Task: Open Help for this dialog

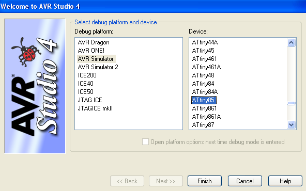Action: tap(285, 181)
